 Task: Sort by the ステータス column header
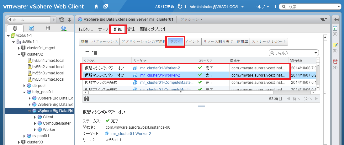point(212,60)
